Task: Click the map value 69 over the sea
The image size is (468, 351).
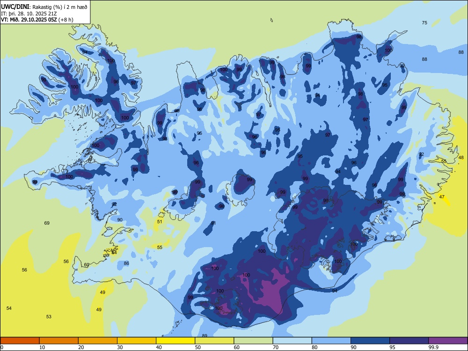Action: pos(47,223)
